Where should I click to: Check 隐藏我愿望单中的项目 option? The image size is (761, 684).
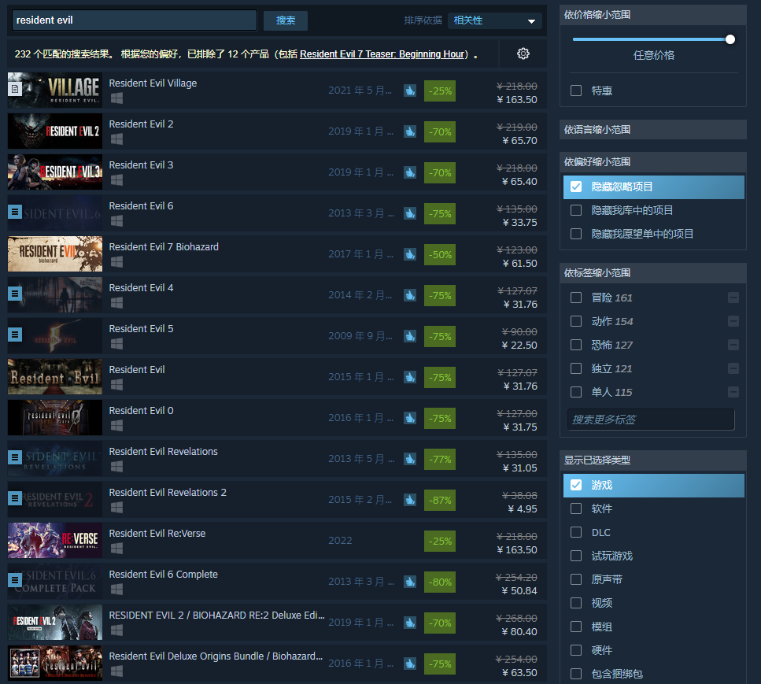click(x=576, y=234)
